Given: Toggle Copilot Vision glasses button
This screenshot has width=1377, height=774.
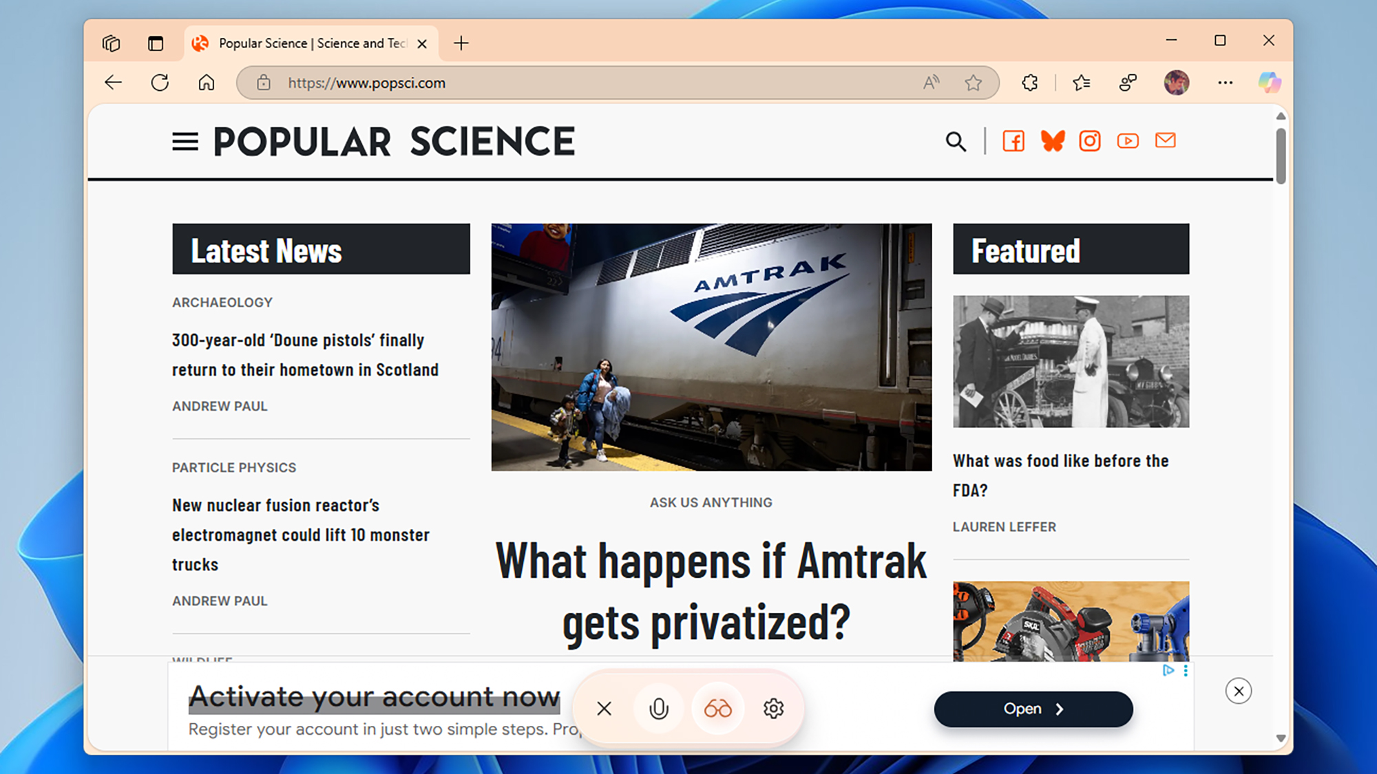Looking at the screenshot, I should point(717,709).
